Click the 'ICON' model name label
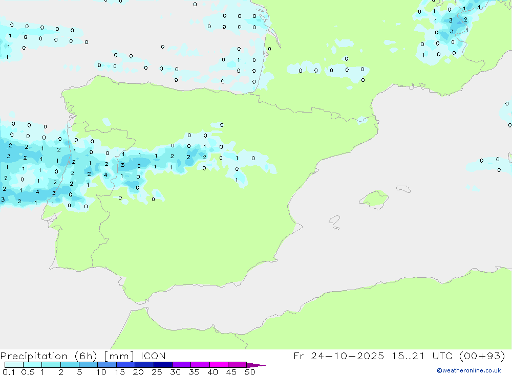This screenshot has height=375, width=512. coord(153,356)
